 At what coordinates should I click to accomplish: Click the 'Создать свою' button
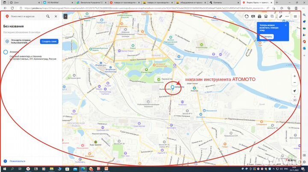[49, 41]
